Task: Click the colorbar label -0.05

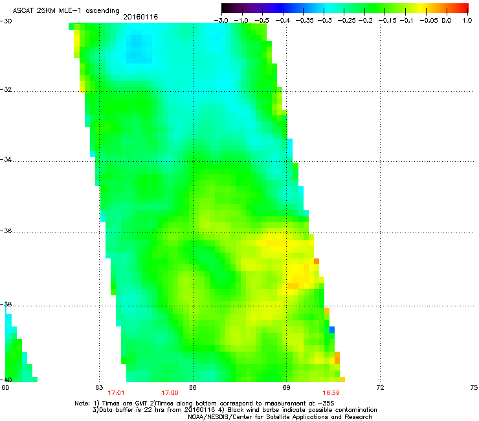Action: pyautogui.click(x=429, y=21)
